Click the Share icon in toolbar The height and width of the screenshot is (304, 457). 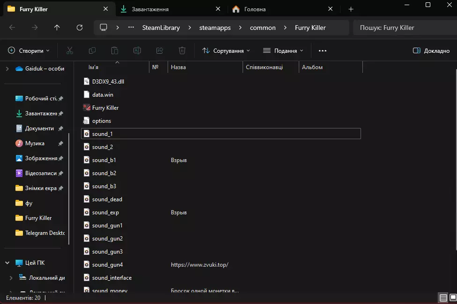160,50
